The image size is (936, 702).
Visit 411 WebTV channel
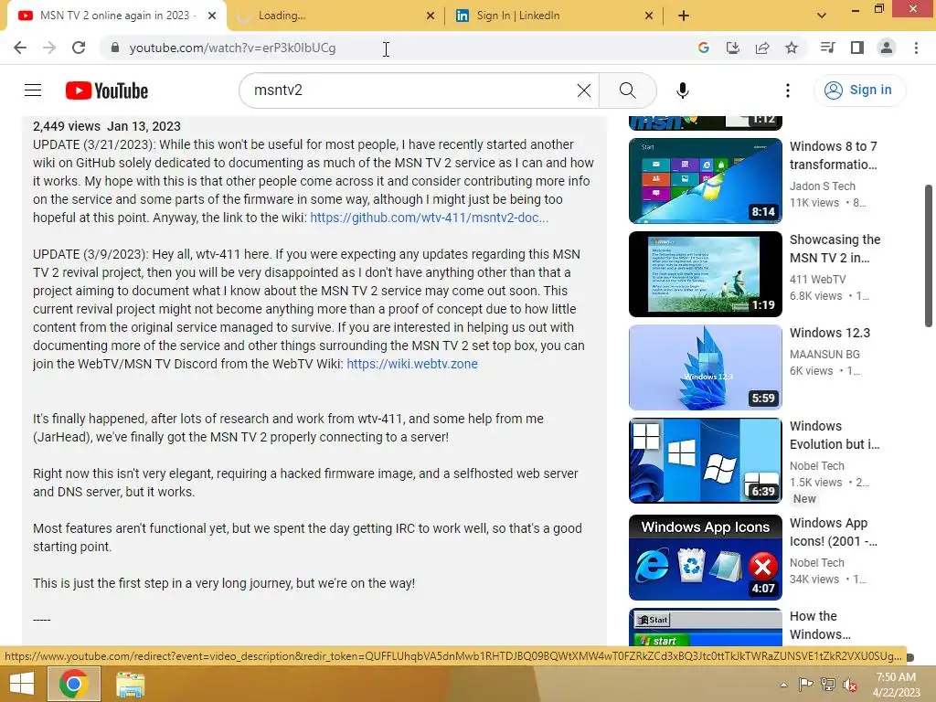click(817, 280)
